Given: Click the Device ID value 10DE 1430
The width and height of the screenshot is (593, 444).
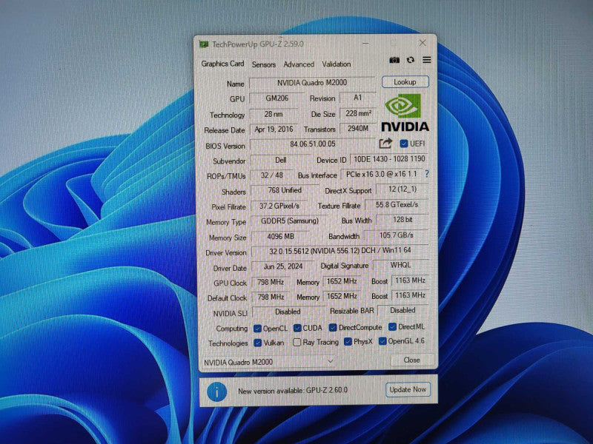Looking at the screenshot, I should point(390,159).
